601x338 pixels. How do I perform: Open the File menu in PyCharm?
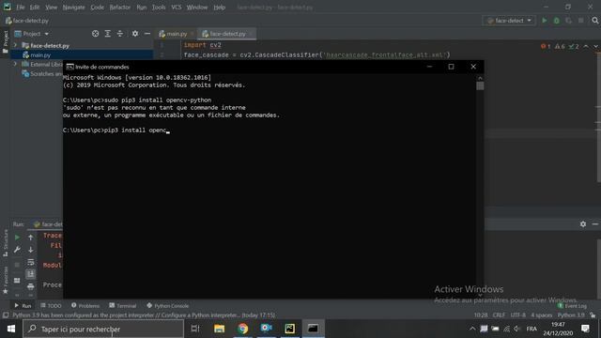tap(21, 8)
